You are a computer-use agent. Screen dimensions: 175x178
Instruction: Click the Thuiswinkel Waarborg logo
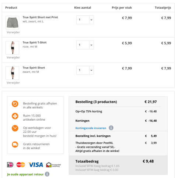[x=53, y=165]
